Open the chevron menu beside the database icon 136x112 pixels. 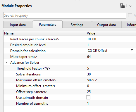tap(130, 6)
